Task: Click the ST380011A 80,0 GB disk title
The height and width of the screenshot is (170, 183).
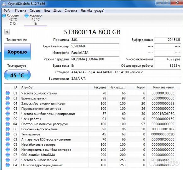Action: [92, 32]
